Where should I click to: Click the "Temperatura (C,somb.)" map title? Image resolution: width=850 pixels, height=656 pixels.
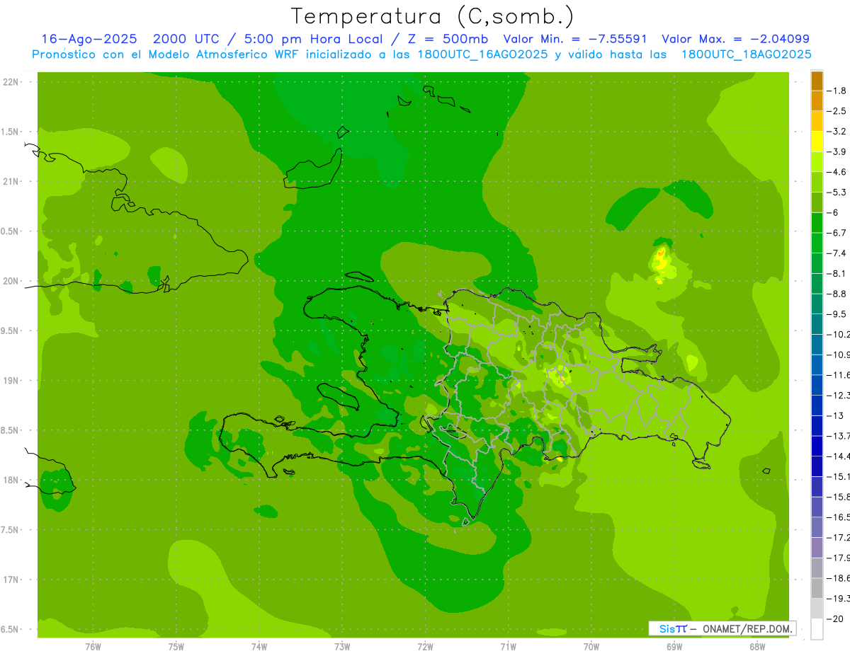click(432, 16)
